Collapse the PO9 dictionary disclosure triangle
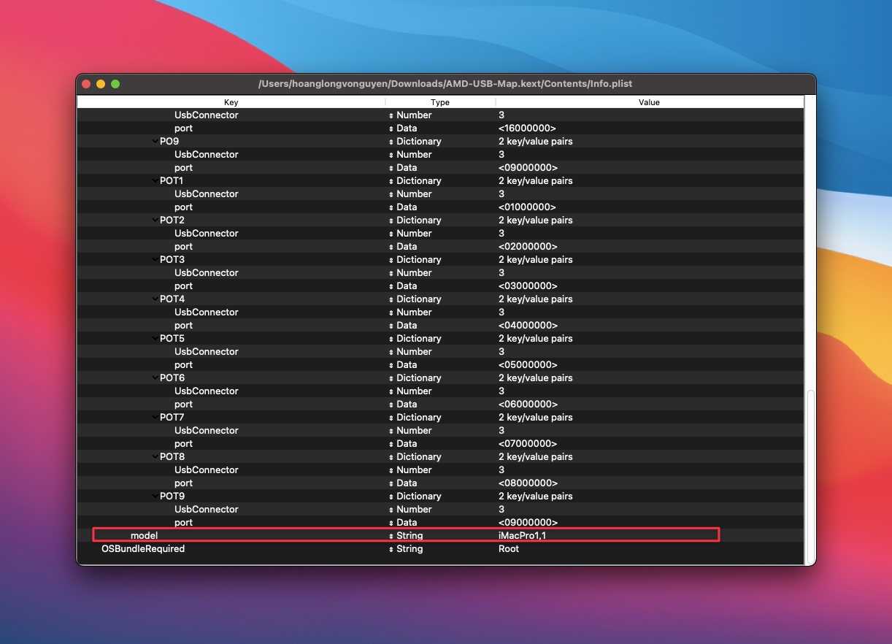 [x=155, y=141]
